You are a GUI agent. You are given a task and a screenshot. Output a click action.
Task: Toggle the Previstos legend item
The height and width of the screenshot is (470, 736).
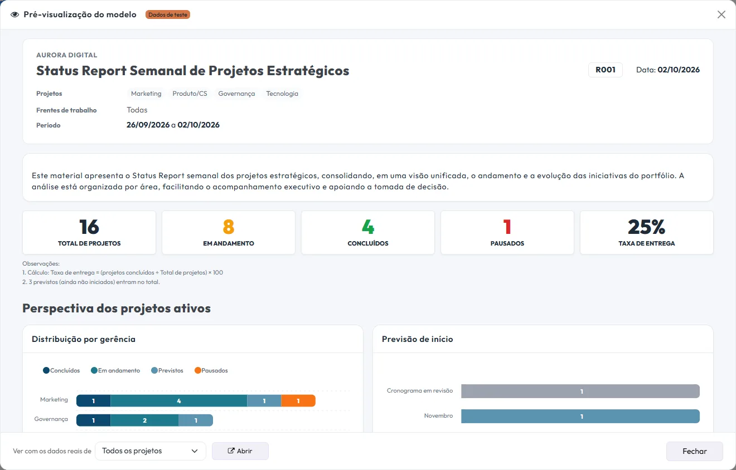[x=167, y=370]
